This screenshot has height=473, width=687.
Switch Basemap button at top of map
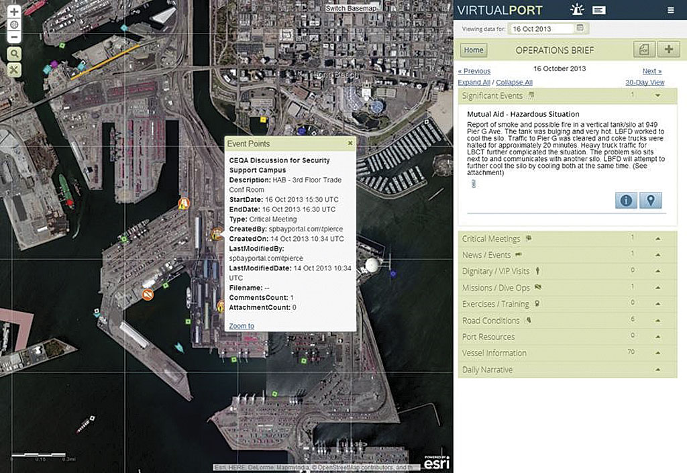(x=351, y=8)
